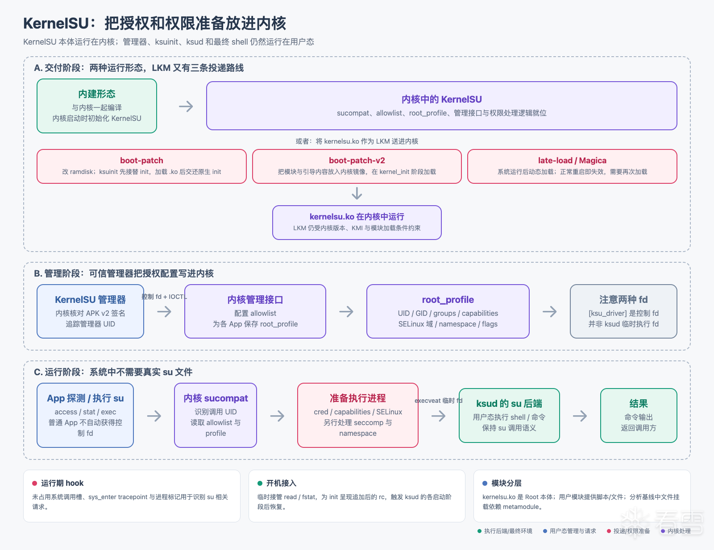This screenshot has height=550, width=714.
Task: Select the "ksud 的 su 后端" box
Action: point(509,415)
